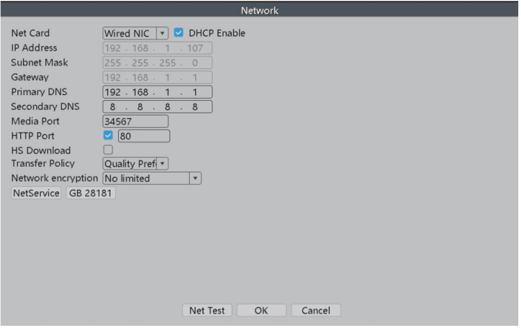Open the Network encryption dropdown

pyautogui.click(x=151, y=179)
